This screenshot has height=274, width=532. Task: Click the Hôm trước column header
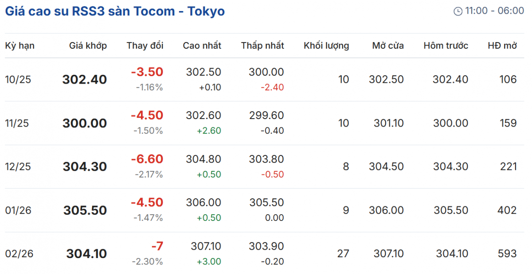pyautogui.click(x=446, y=46)
